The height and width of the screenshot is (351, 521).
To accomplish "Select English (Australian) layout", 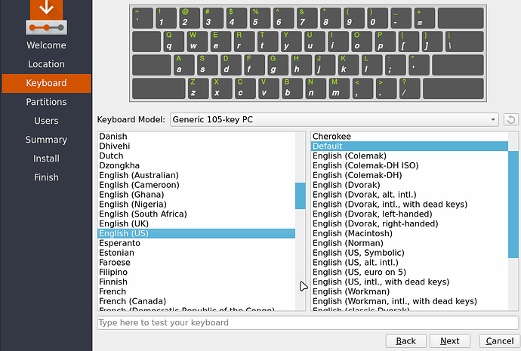I will tap(196, 175).
